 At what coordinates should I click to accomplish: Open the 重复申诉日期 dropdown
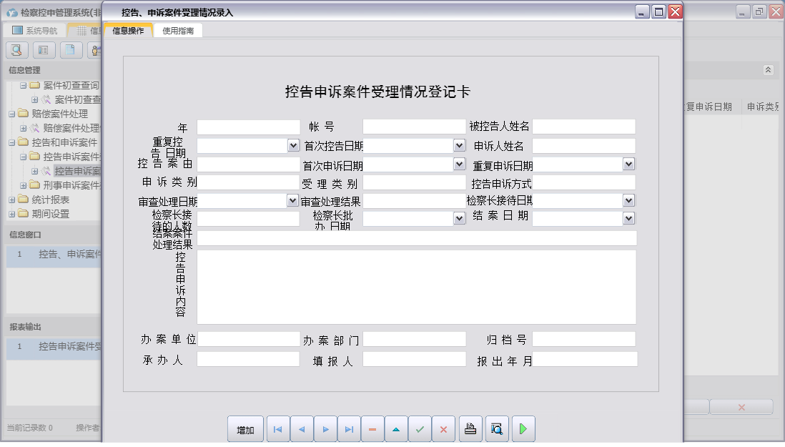click(x=628, y=164)
